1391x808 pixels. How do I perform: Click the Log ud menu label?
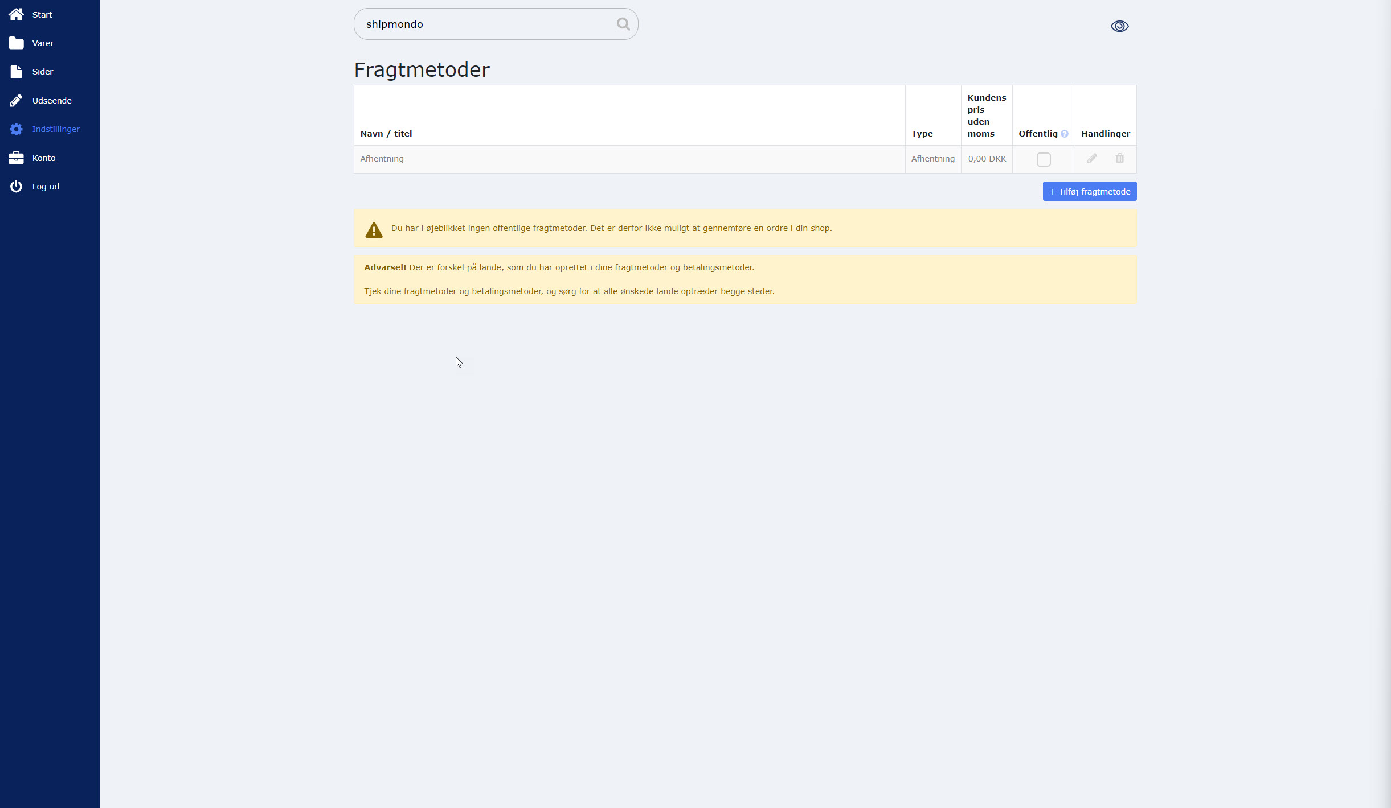[46, 187]
